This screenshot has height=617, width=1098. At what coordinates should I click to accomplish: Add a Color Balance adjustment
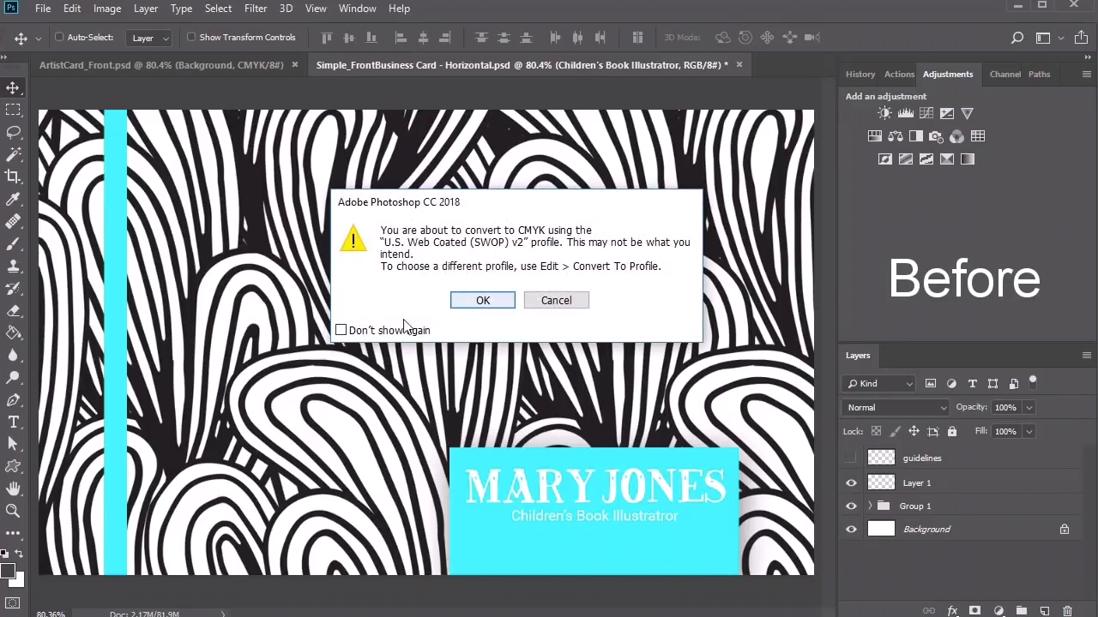point(895,136)
